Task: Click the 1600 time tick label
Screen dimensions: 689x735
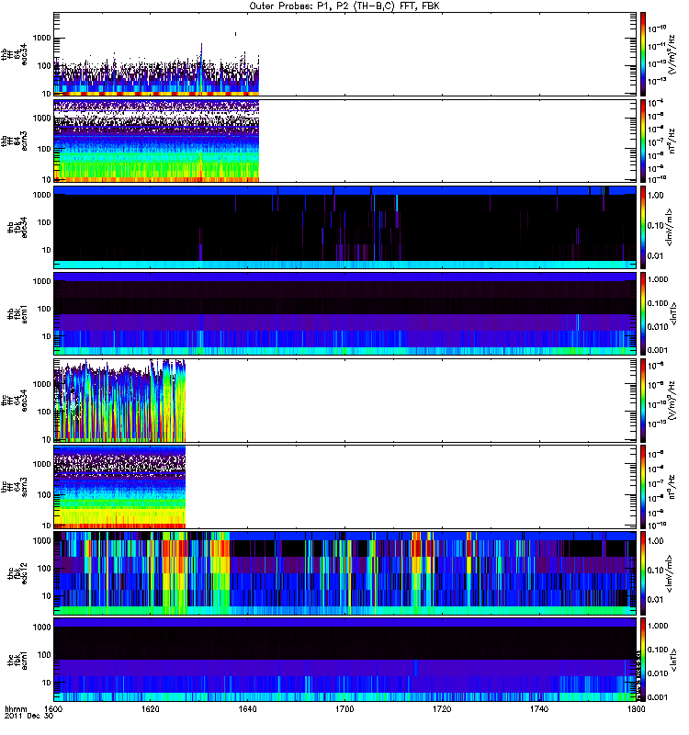Action: pos(54,709)
